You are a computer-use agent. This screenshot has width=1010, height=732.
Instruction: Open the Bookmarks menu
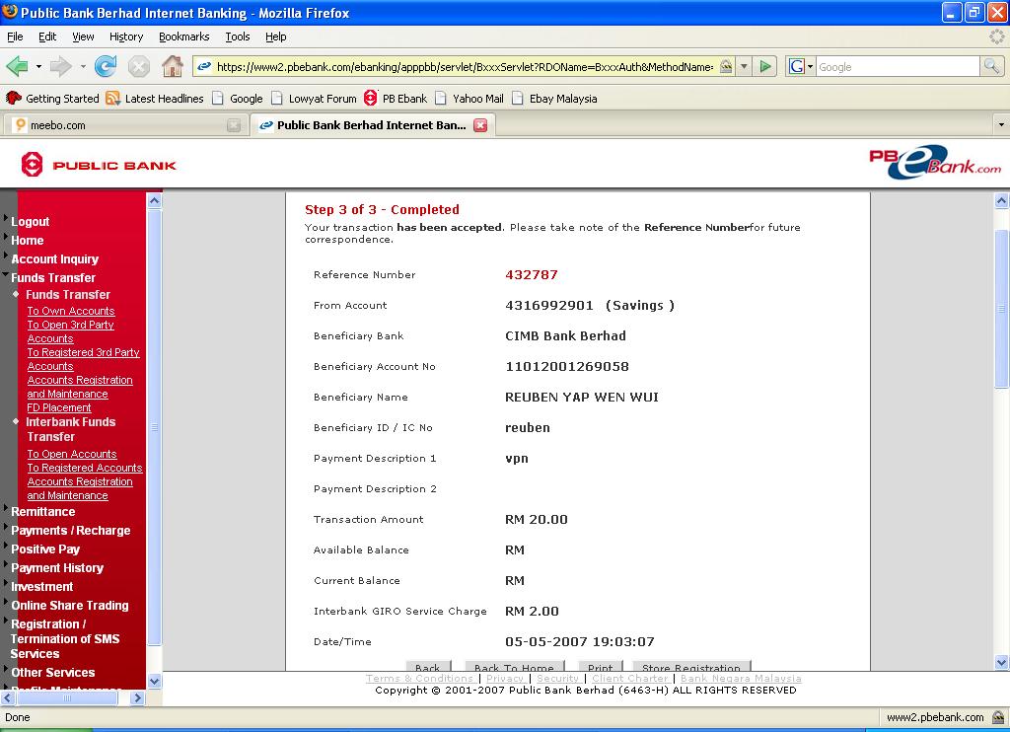pos(184,37)
